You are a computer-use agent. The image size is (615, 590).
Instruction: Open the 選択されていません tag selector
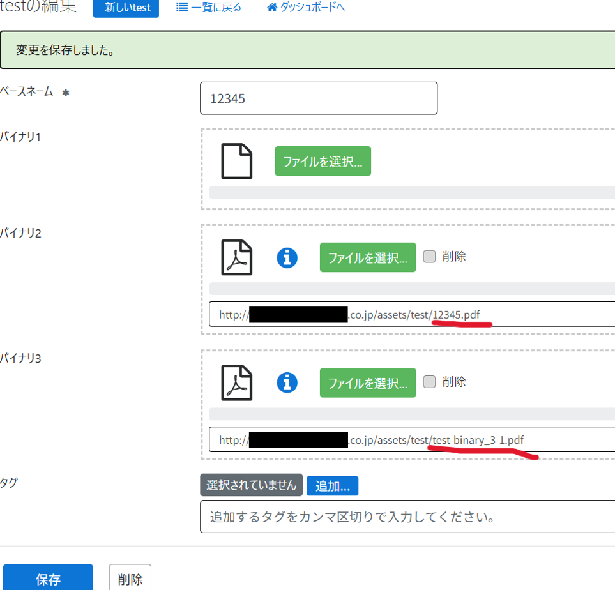[251, 485]
